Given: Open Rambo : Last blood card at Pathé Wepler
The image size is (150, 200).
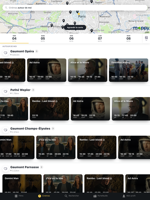Looking at the screenshot, I should point(49,109).
